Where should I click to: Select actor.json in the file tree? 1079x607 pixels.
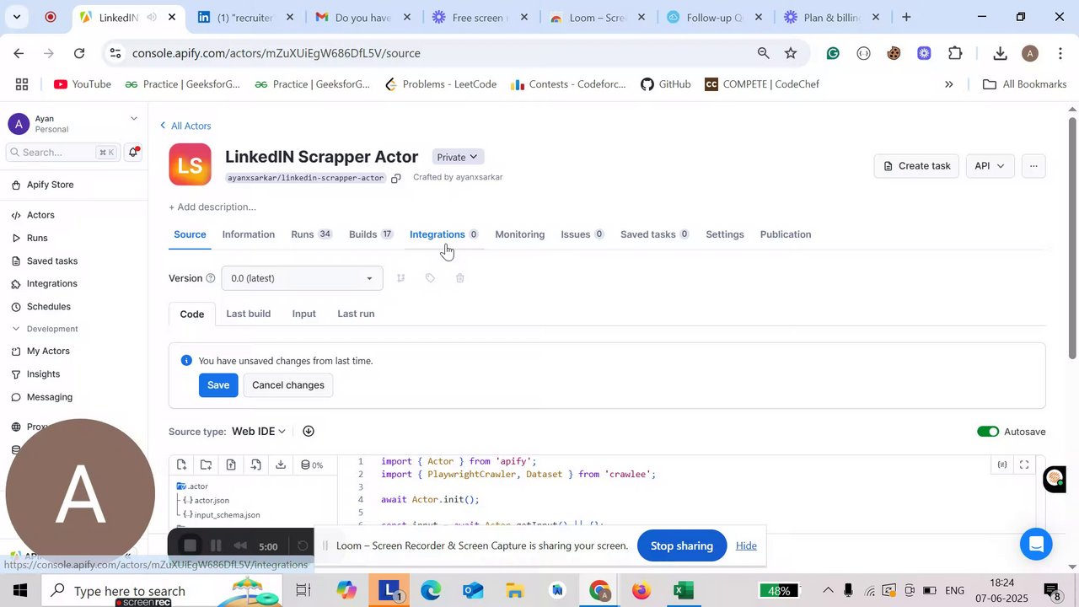point(207,501)
